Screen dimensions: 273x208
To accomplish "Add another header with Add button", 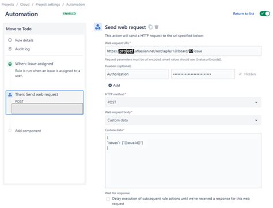I will [114, 86].
